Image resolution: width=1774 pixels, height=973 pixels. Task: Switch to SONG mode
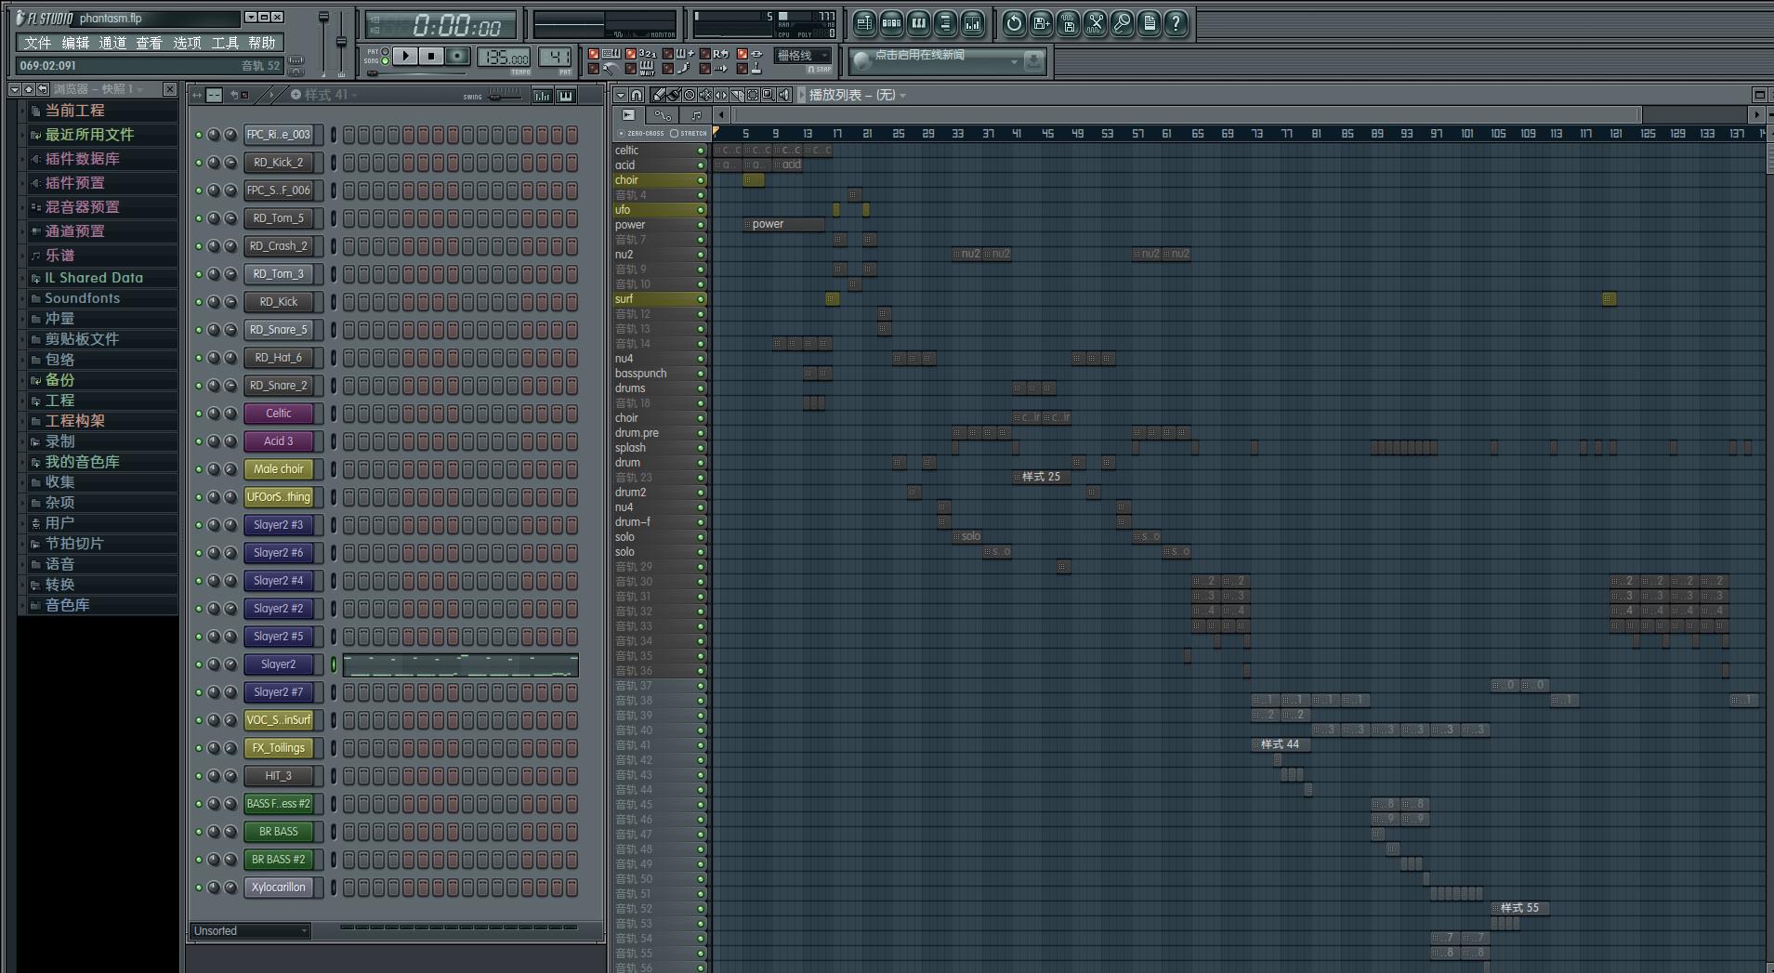coord(385,60)
